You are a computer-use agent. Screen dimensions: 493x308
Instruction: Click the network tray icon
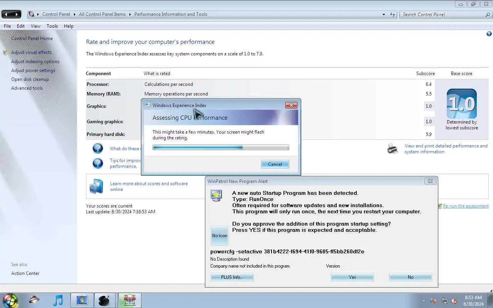coord(445,301)
